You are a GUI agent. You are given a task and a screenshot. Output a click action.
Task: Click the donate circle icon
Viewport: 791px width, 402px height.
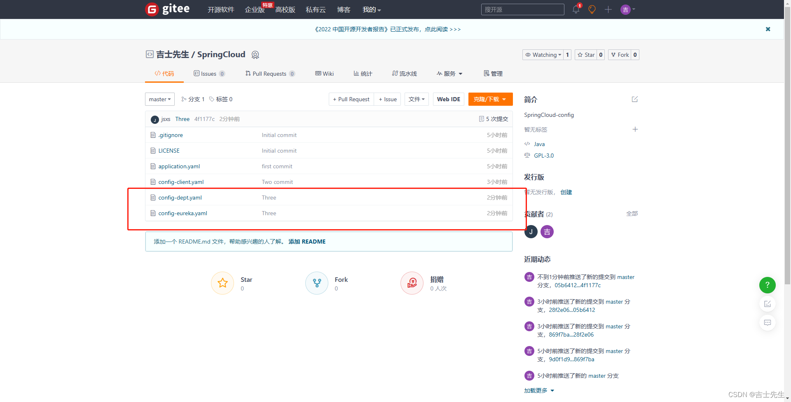[412, 283]
